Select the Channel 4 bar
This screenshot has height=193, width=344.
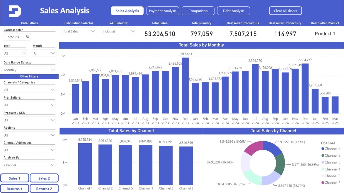(85, 164)
